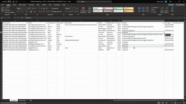Open the text orientation options
The image size is (186, 104).
click(x=47, y=8)
